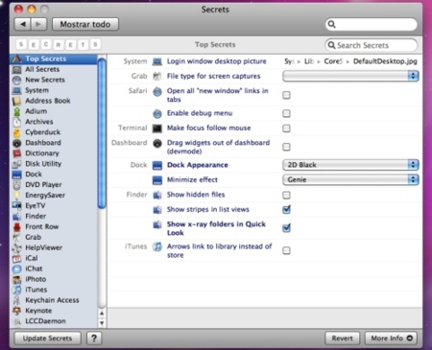Viewport: 432px width, 350px height.
Task: Click the iChat bubble icon
Action: 16,268
